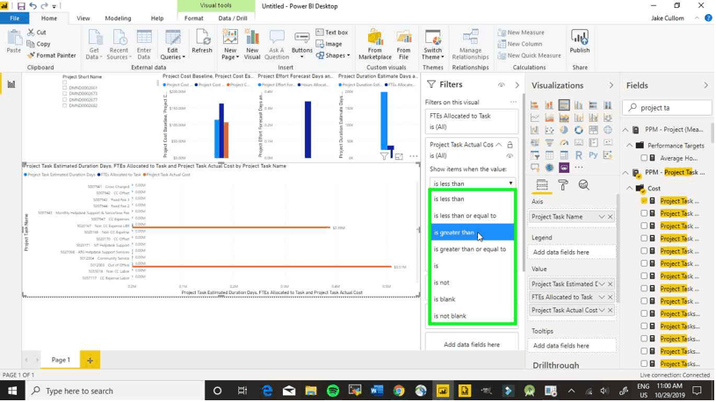Open the Fields well pane icon
716x402 pixels.
542,185
